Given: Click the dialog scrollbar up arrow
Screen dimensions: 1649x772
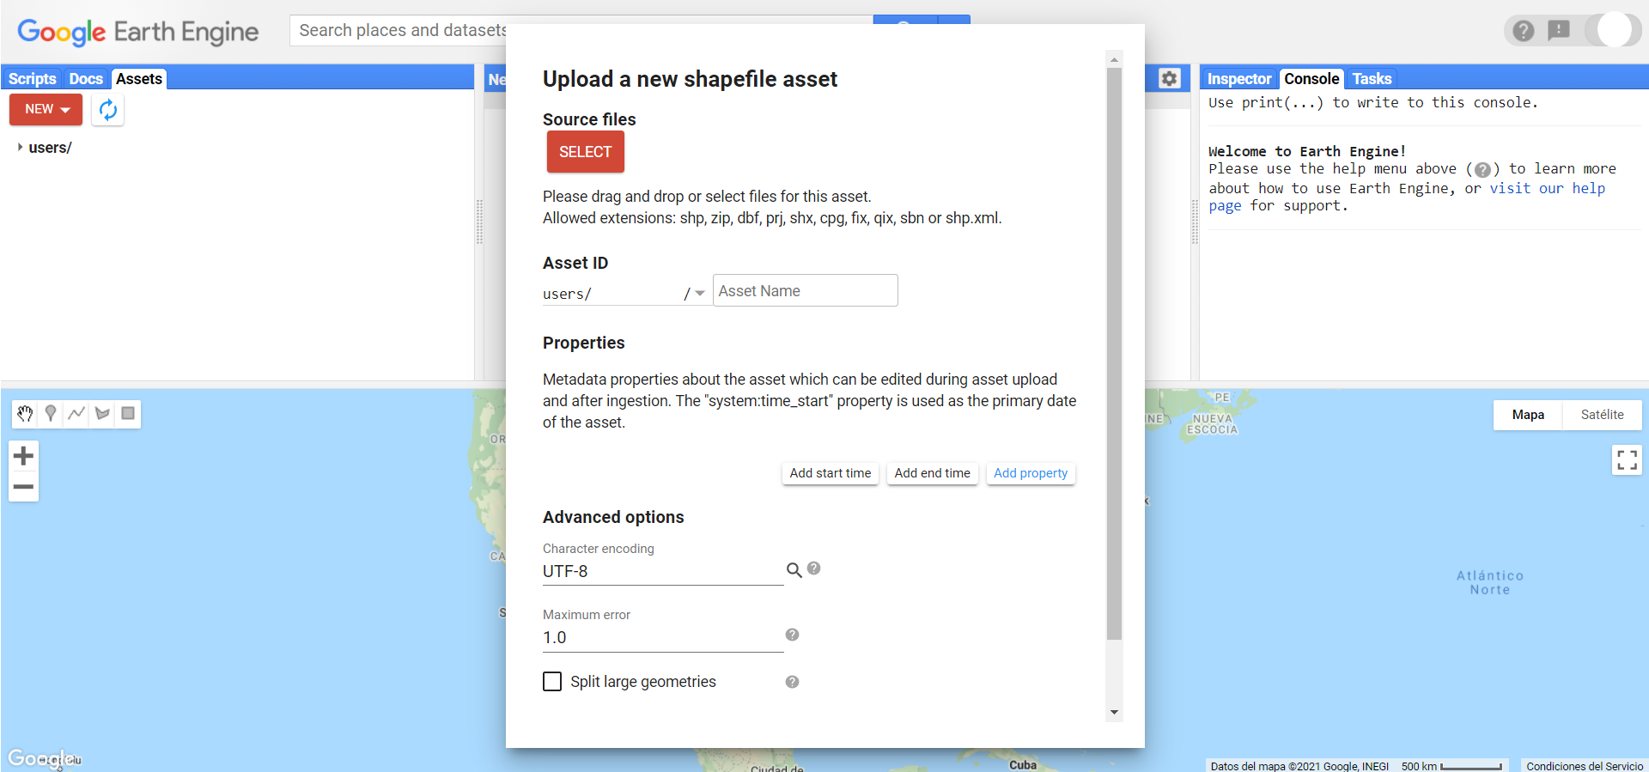Looking at the screenshot, I should [x=1114, y=60].
